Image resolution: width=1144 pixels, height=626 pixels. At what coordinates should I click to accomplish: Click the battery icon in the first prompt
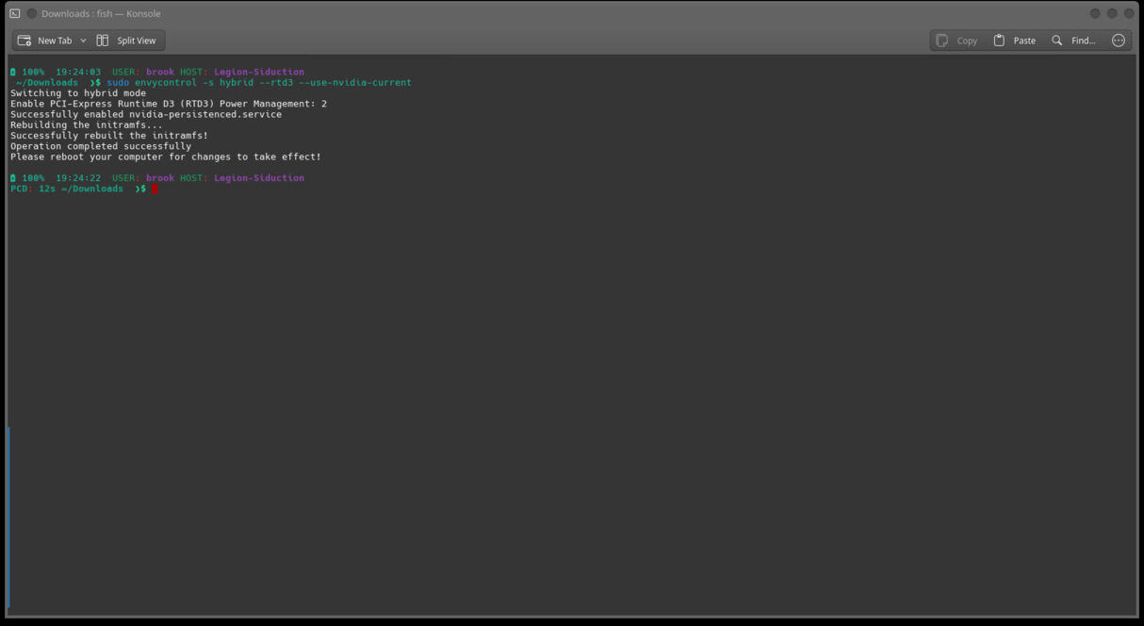[13, 72]
